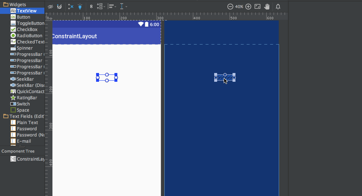Viewport: 362px width, 196px height.
Task: Click the 6:00 clock in preview status bar
Action: (154, 24)
